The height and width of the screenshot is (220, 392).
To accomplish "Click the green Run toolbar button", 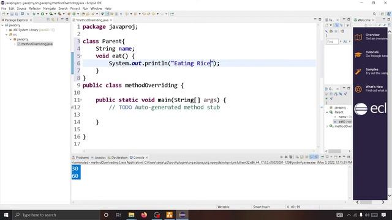I will click(x=42, y=14).
